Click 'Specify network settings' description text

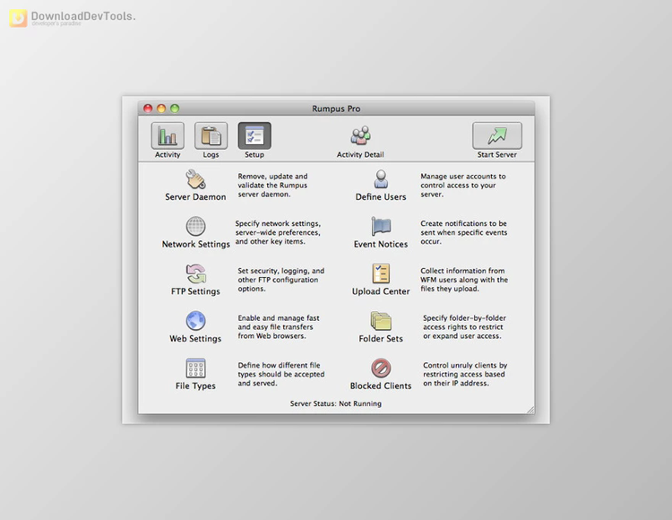278,232
